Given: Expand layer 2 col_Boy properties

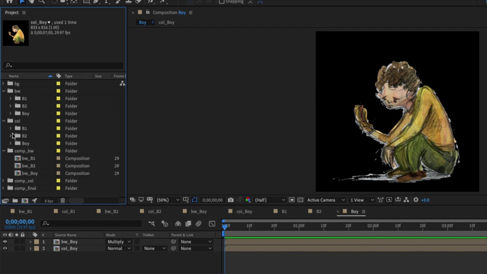Looking at the screenshot, I should click(30, 249).
